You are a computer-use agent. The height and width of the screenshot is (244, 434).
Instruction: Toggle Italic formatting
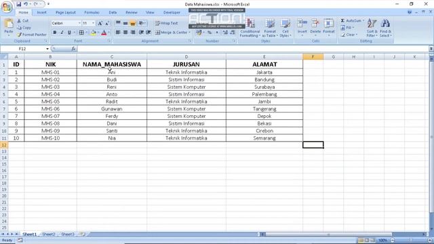pos(62,33)
